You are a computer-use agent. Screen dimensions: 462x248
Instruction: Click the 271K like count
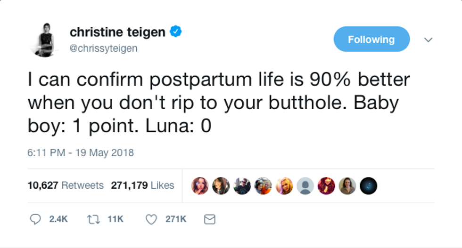(x=175, y=219)
